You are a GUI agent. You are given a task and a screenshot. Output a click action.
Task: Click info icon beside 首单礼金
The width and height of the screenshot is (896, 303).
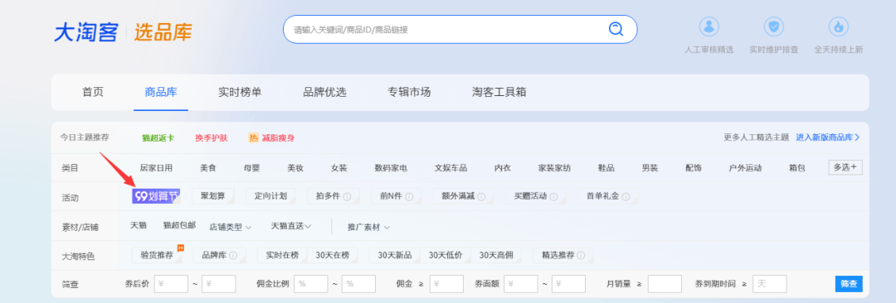pos(626,196)
